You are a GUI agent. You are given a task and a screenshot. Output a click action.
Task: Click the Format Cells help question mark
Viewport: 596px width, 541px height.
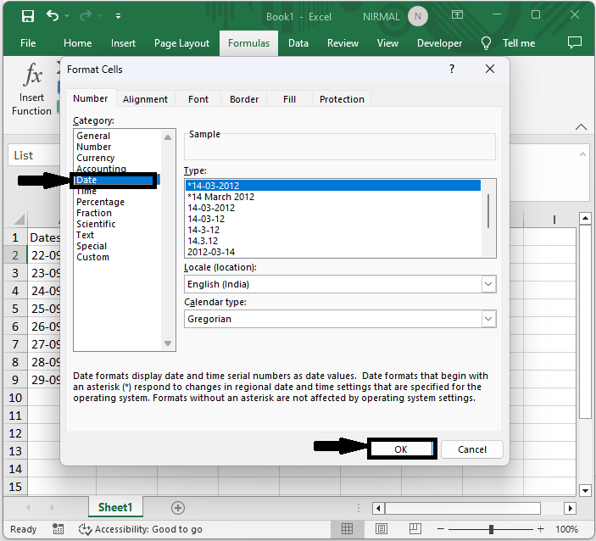tap(452, 70)
